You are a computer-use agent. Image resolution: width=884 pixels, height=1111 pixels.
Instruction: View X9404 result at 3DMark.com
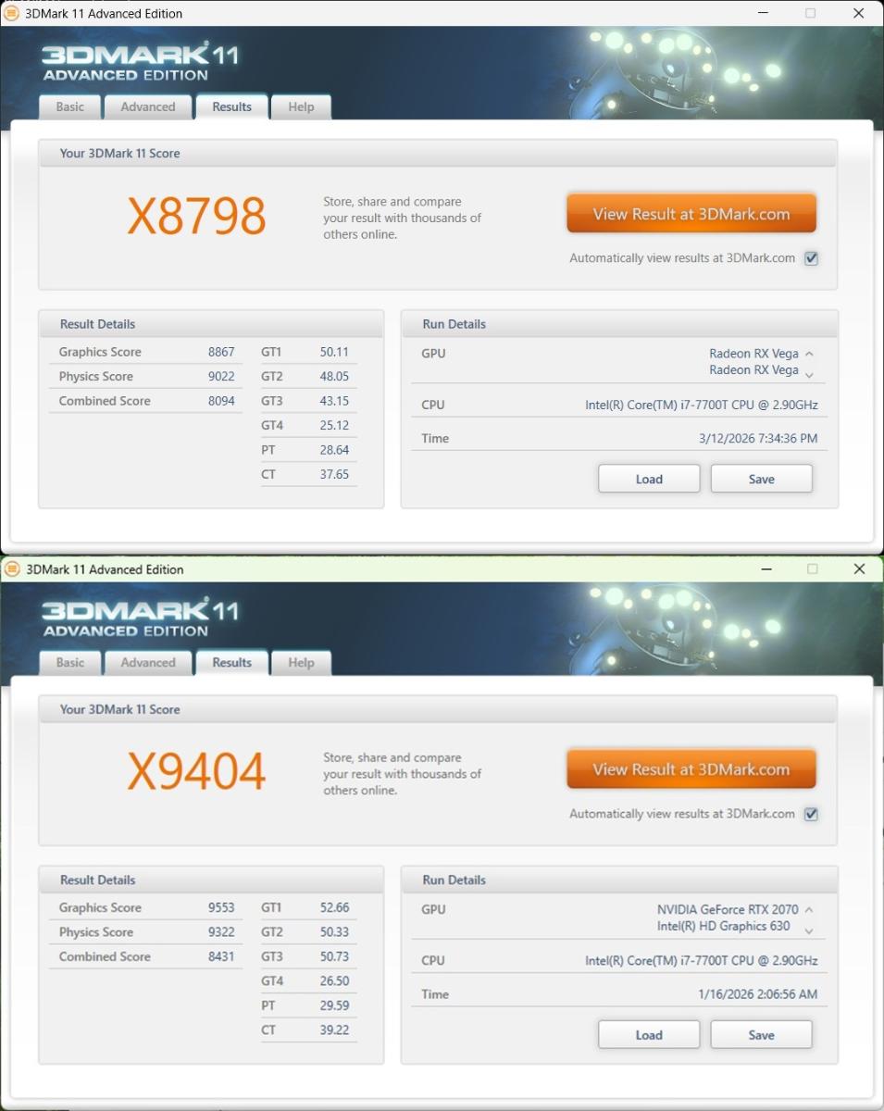[691, 769]
